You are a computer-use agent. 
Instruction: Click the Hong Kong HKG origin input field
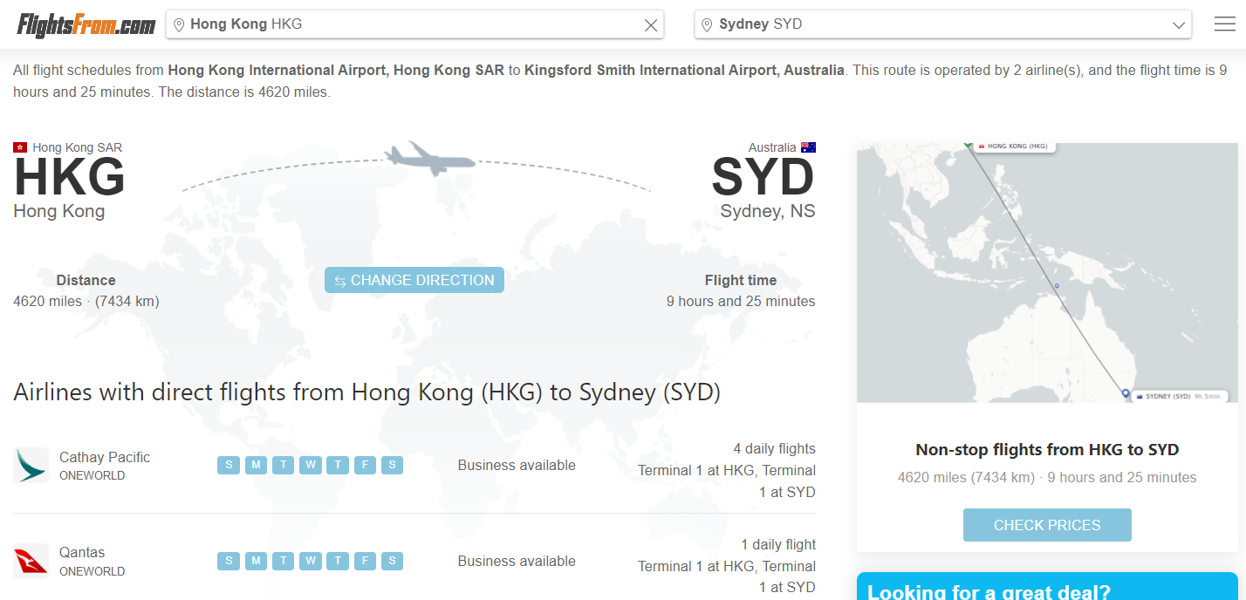tap(410, 24)
